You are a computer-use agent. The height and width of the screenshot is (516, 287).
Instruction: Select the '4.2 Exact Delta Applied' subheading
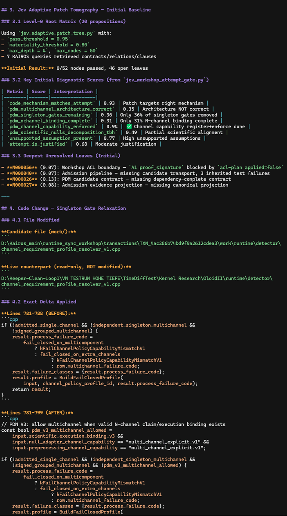pos(44,301)
